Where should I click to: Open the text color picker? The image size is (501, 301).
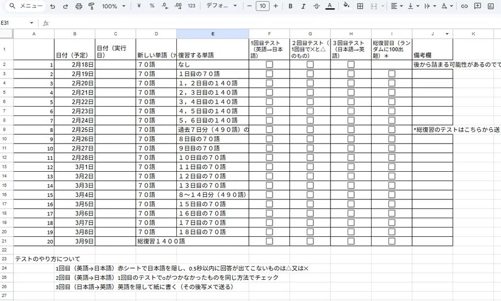point(330,6)
